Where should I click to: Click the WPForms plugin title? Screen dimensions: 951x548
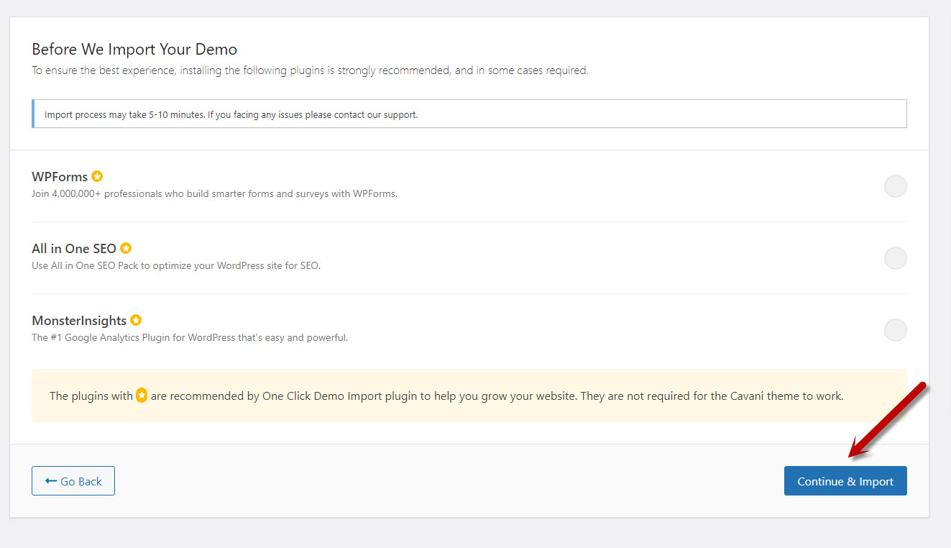click(60, 177)
